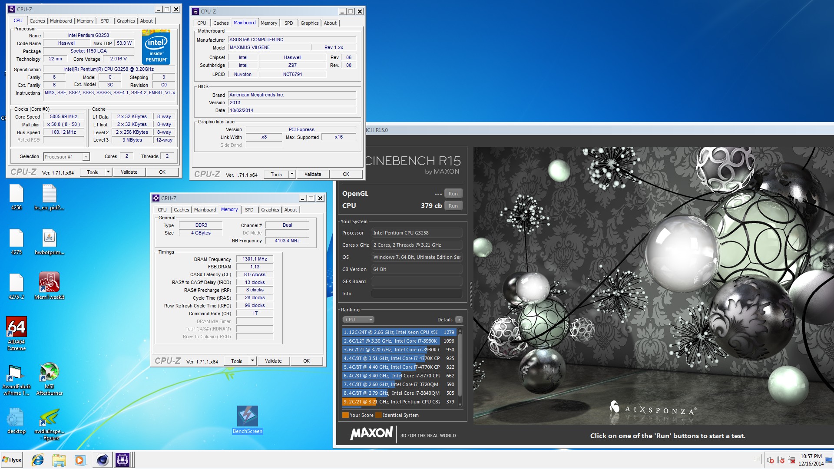Click the Intel Pentium logo in CPU-Z
The width and height of the screenshot is (834, 469).
(156, 47)
